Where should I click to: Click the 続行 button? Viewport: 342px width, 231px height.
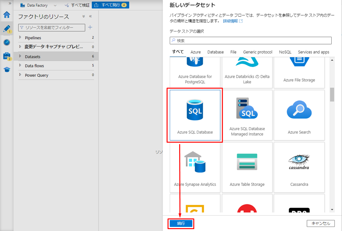pyautogui.click(x=181, y=223)
